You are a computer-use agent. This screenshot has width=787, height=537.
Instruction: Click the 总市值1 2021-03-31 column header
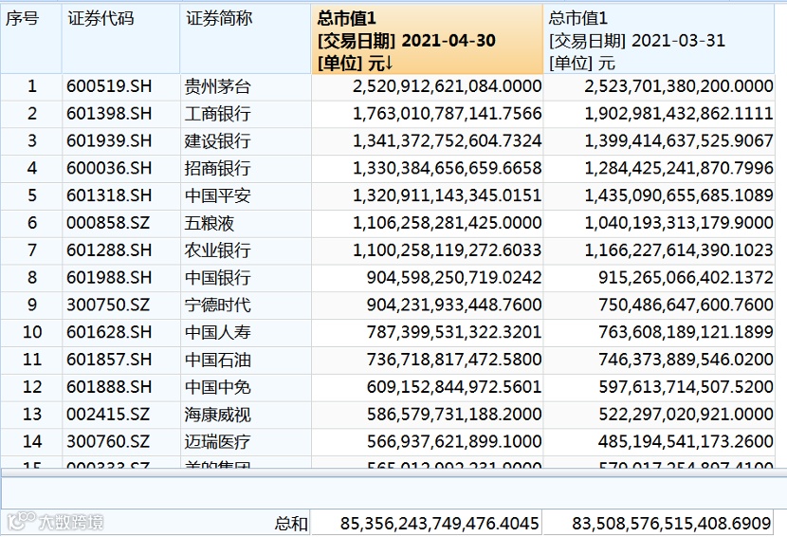(x=659, y=39)
